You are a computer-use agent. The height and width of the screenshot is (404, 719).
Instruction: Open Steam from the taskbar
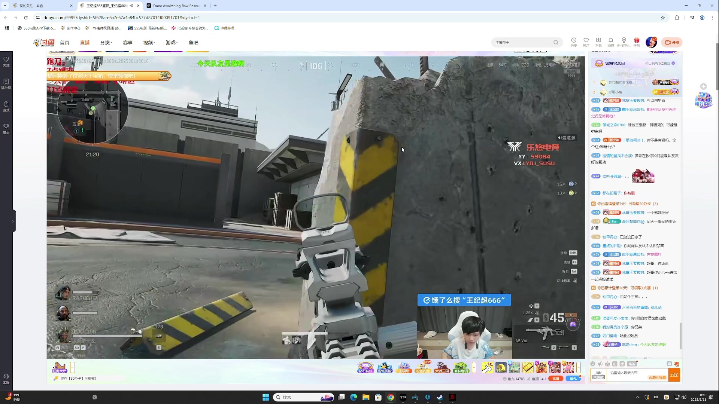440,397
